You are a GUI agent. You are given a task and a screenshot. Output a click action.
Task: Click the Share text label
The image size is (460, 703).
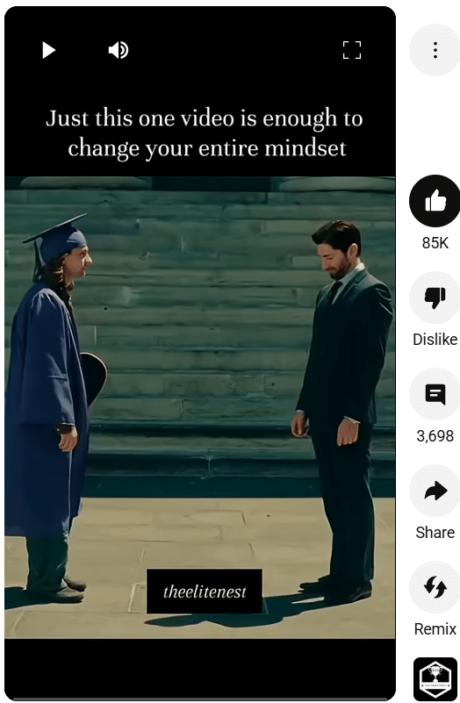coord(435,532)
